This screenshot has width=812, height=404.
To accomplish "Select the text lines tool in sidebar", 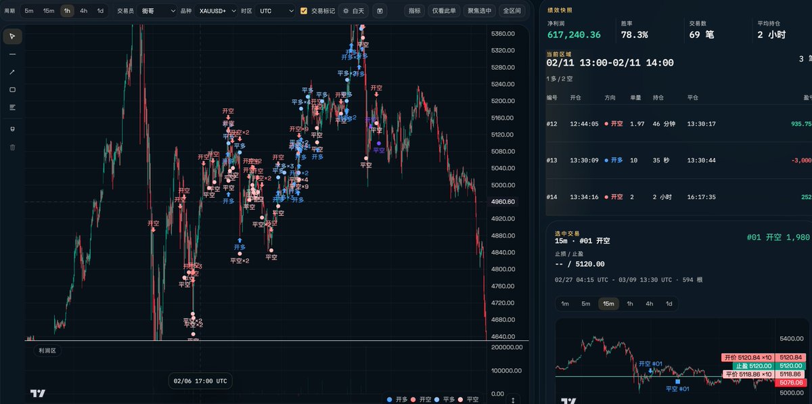I will tap(12, 107).
